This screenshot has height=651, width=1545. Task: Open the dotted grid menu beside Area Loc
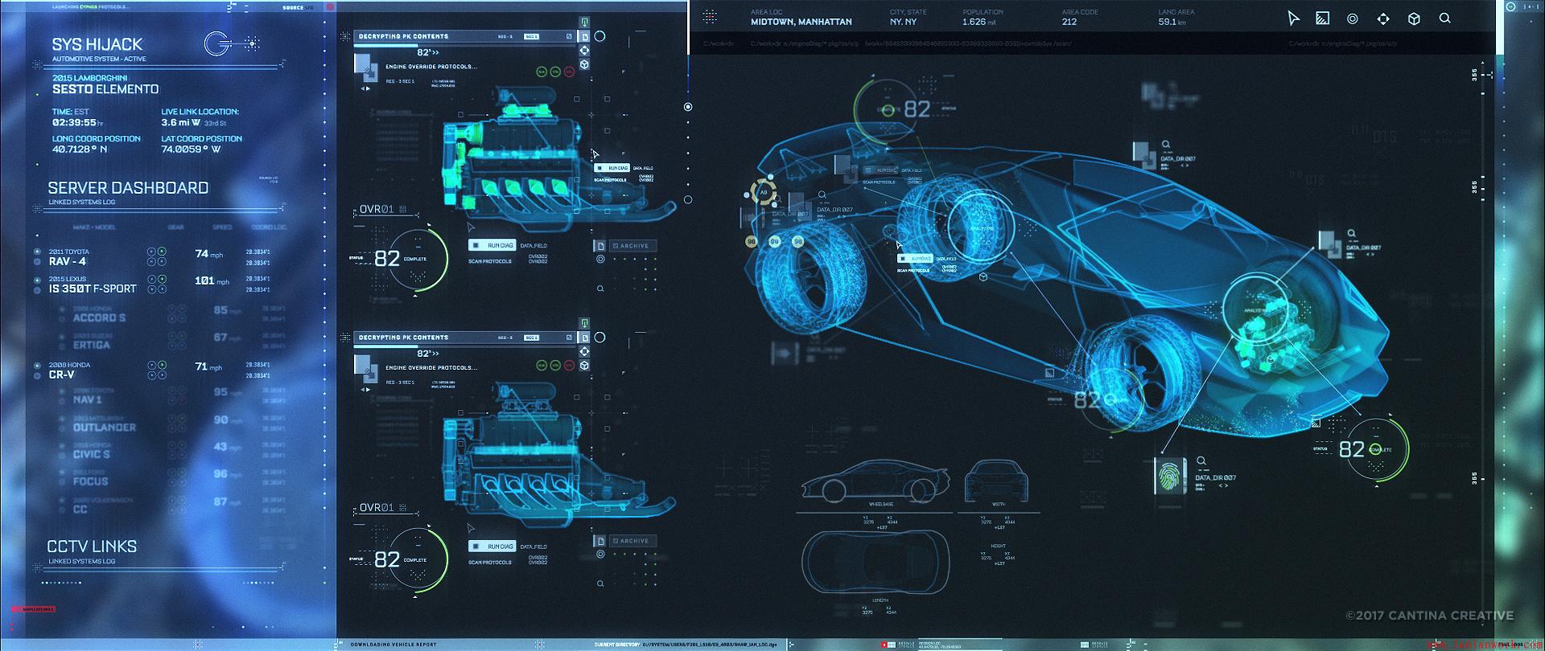[x=710, y=16]
